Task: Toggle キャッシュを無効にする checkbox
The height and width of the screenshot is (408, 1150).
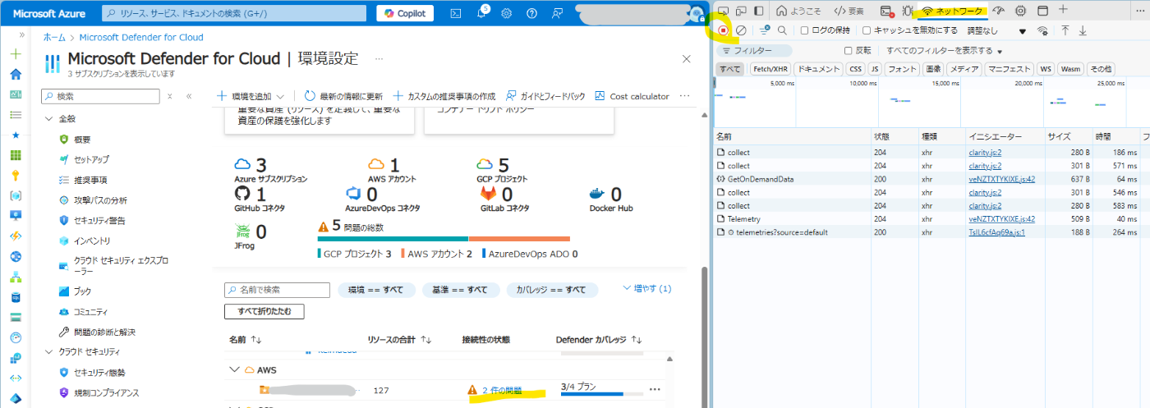Action: point(867,30)
